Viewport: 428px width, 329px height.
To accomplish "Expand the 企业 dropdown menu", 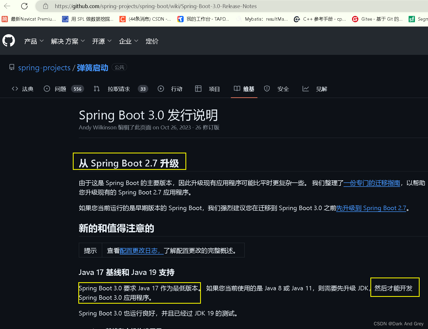I will coord(128,41).
